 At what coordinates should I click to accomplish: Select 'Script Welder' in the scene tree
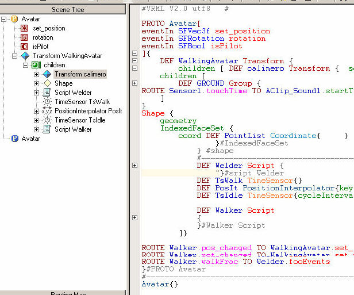tap(73, 93)
